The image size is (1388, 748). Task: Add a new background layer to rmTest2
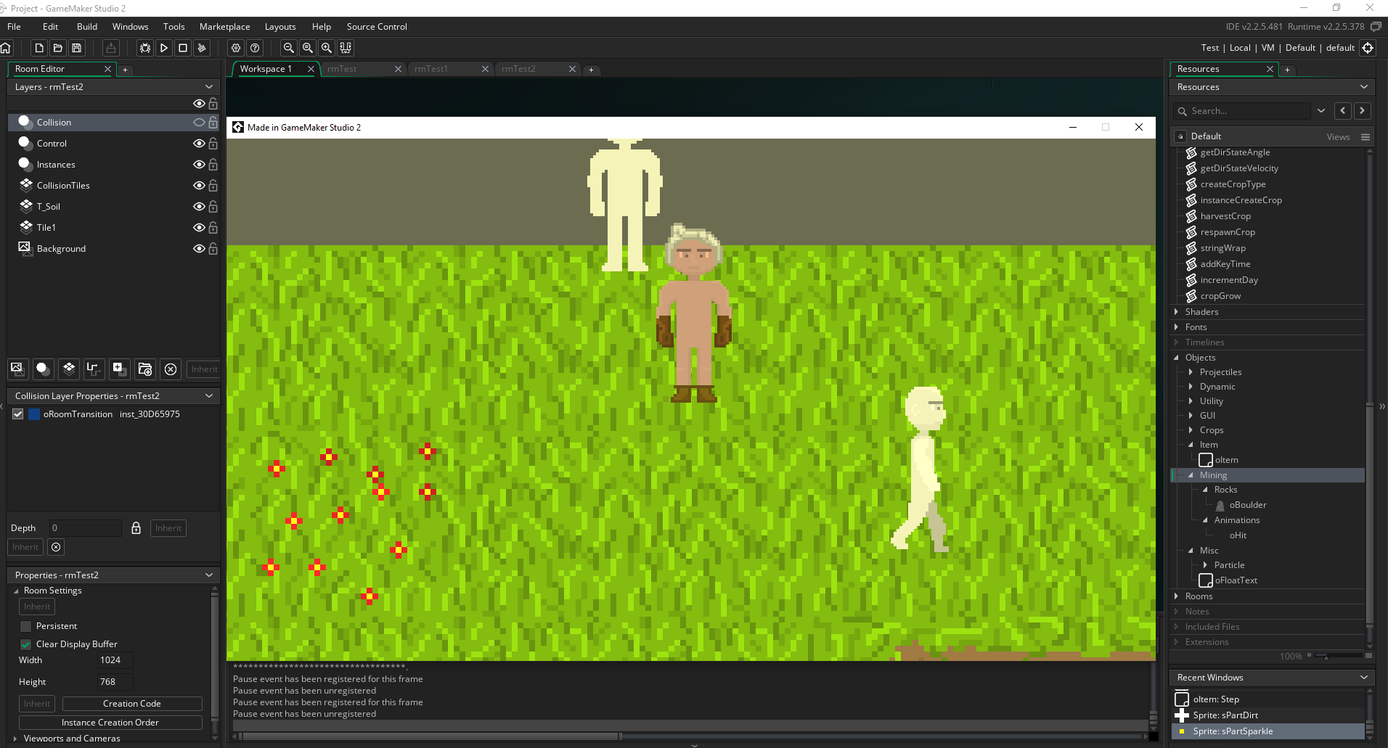pos(17,369)
